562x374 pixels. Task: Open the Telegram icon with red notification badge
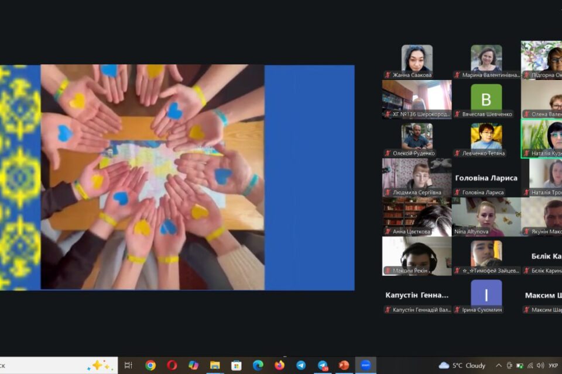coord(323,365)
